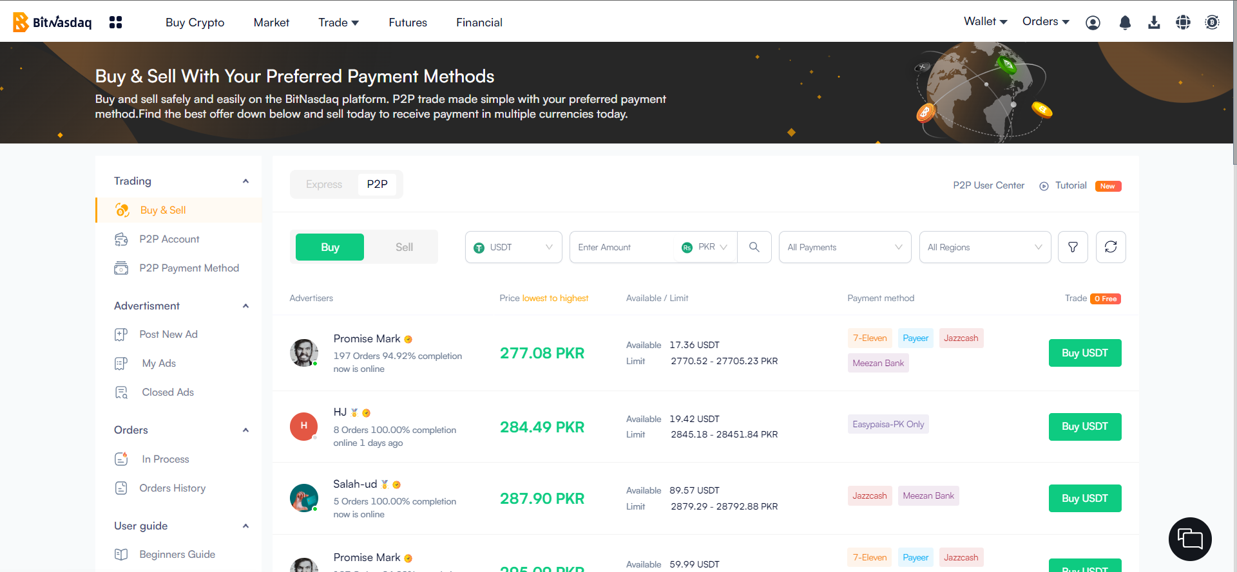The image size is (1237, 572).
Task: Open the user profile icon
Action: [1093, 23]
